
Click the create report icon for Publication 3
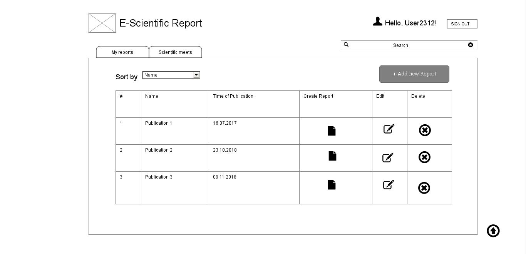332,185
